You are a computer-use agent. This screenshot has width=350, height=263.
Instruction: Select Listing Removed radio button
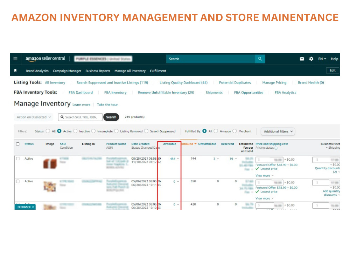pos(116,131)
